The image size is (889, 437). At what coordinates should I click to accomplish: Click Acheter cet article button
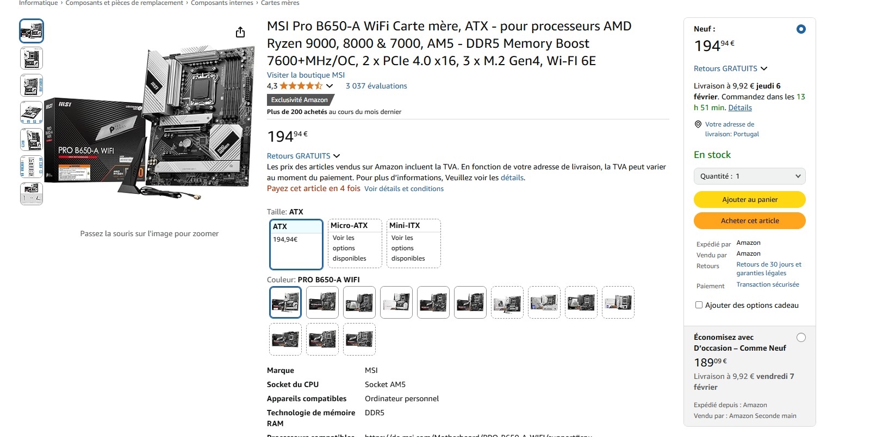point(749,221)
